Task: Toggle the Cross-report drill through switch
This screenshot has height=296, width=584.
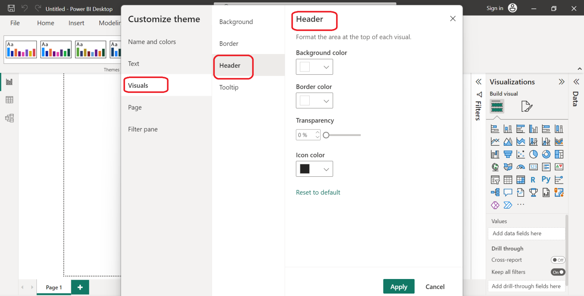Action: (x=558, y=260)
